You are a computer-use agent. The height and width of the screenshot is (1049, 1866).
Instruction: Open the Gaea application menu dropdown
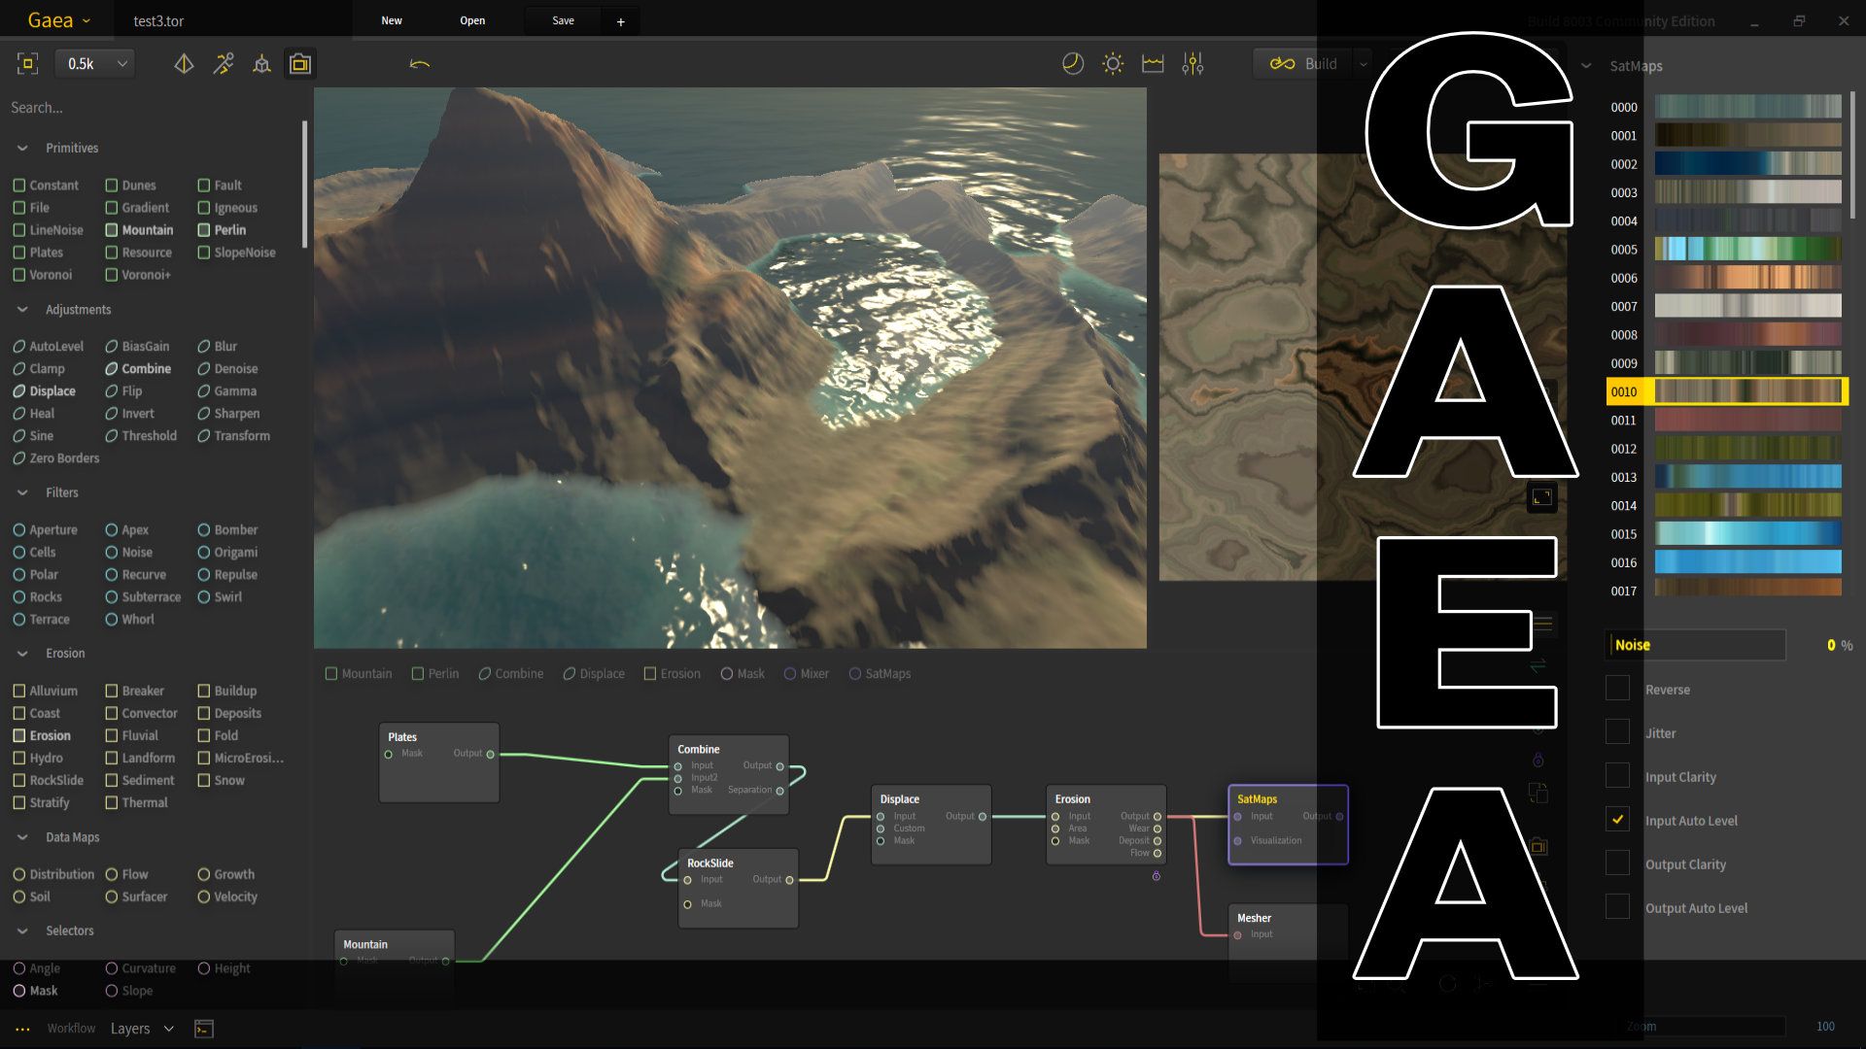click(x=58, y=20)
